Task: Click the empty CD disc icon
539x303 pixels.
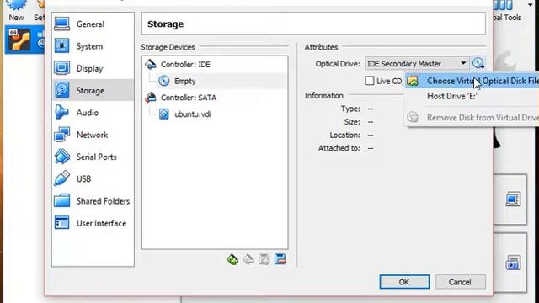Action: point(164,81)
